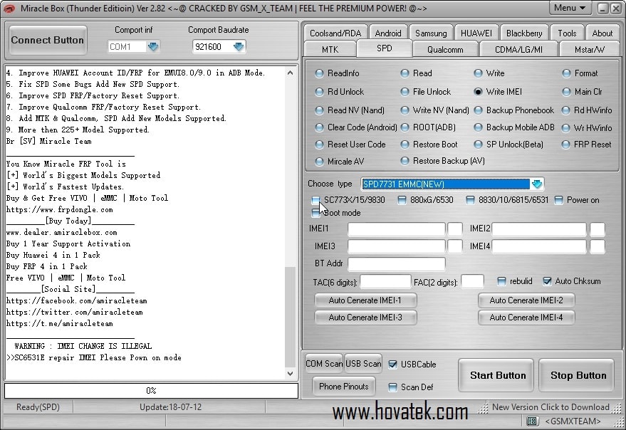Open the About tab
The width and height of the screenshot is (626, 430).
coord(602,33)
